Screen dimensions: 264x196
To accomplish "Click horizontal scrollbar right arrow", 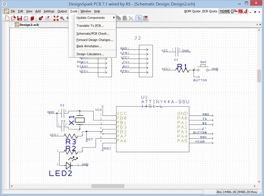I will click(254, 186).
